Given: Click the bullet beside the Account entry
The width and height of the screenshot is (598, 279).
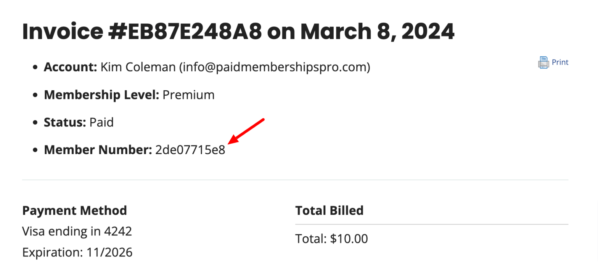Looking at the screenshot, I should 35,67.
